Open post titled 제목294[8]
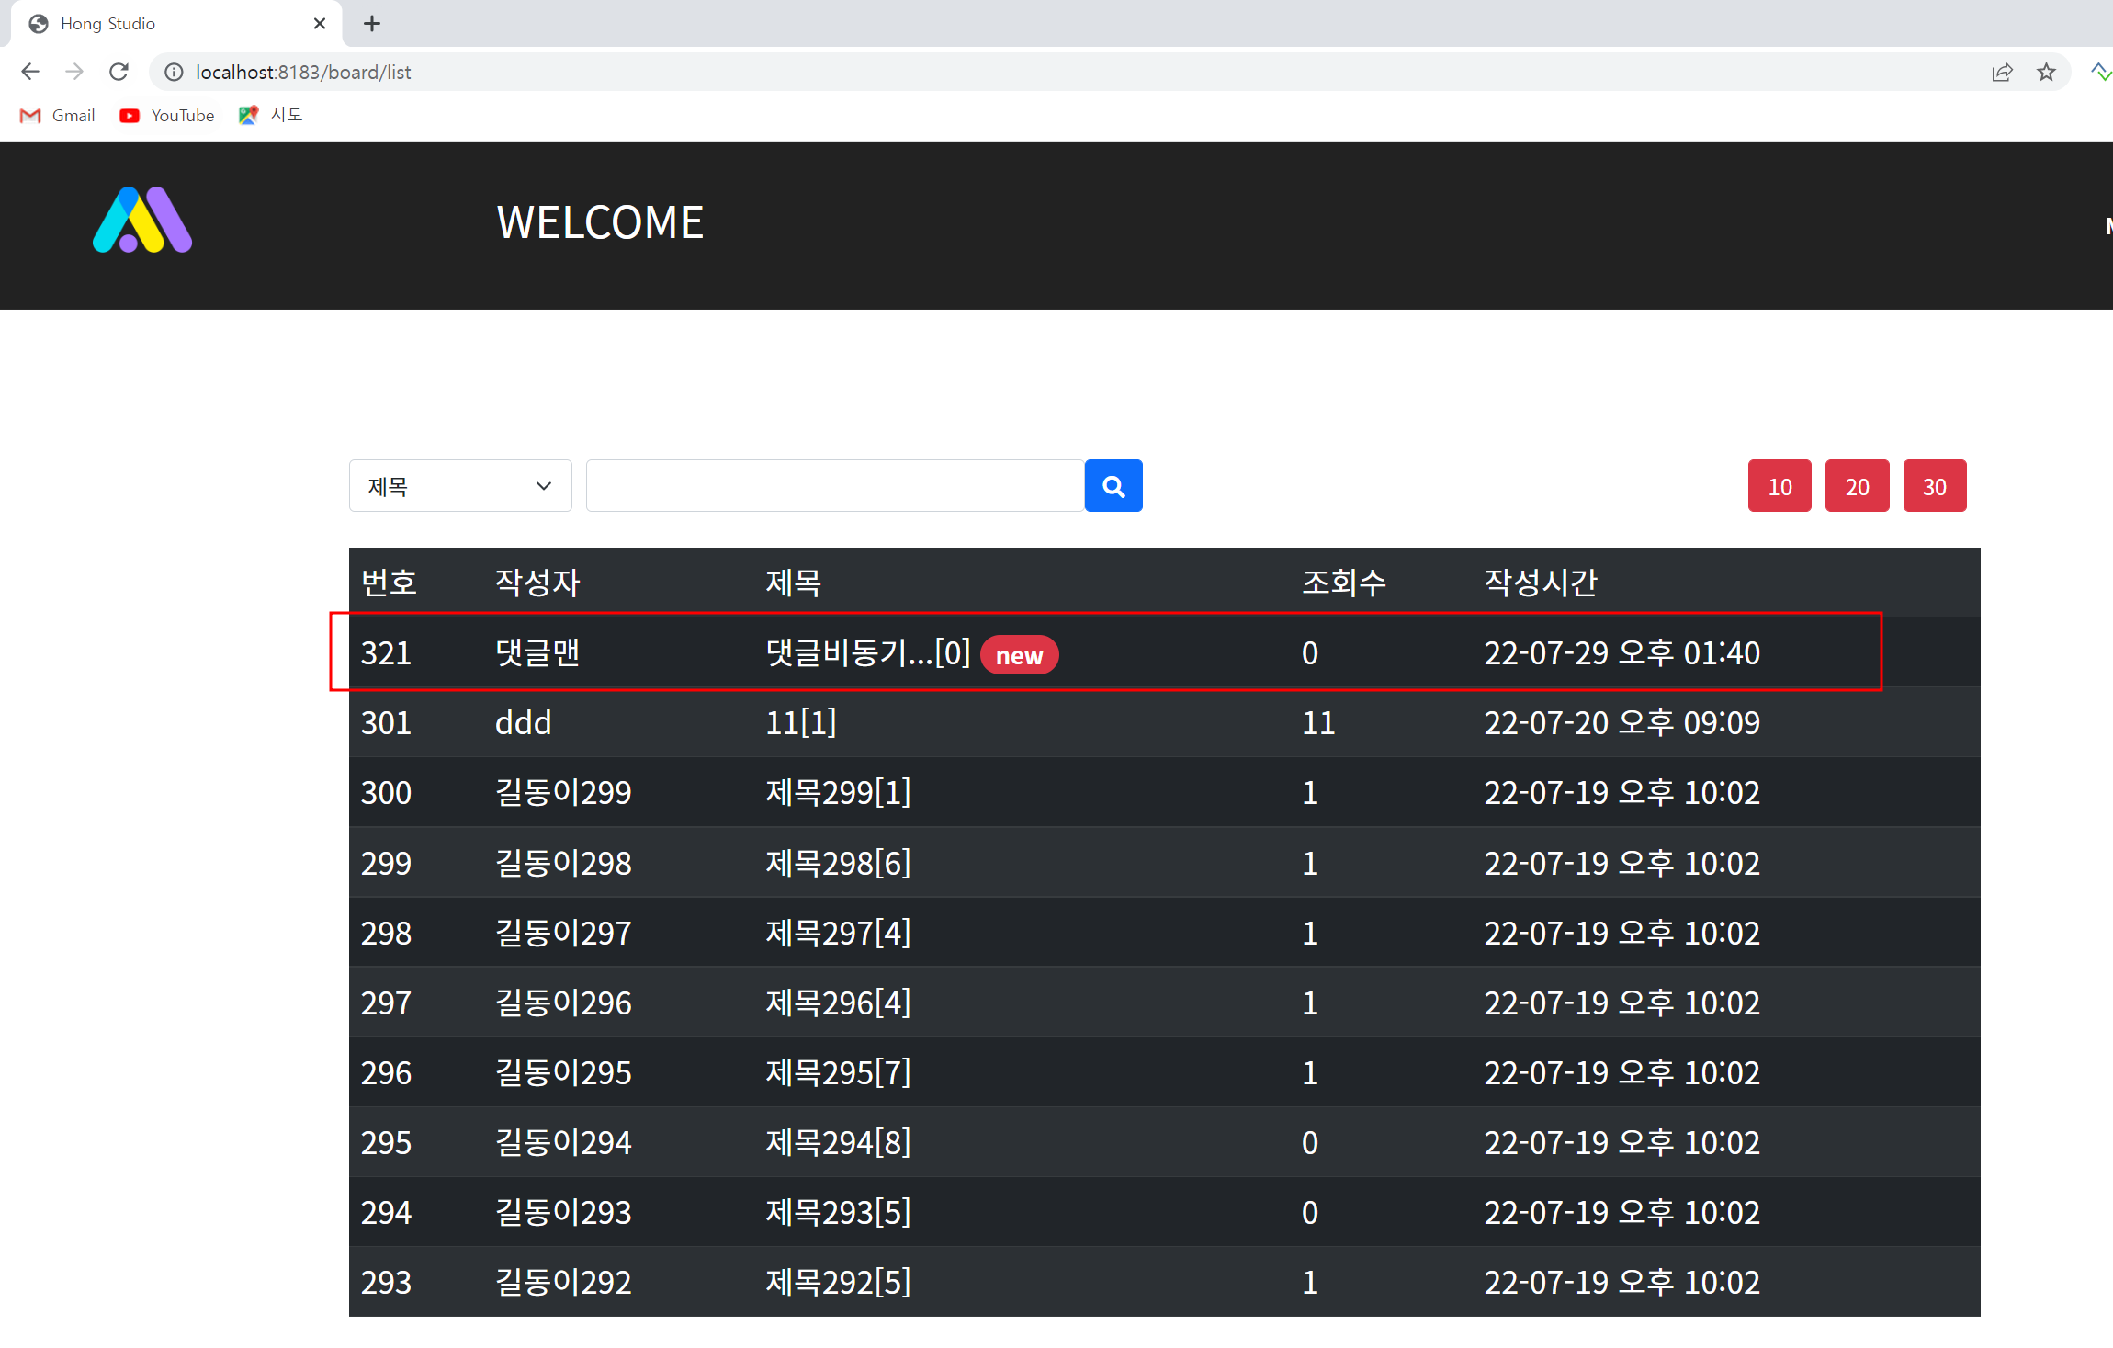Screen dimensions: 2113x1348 point(838,1142)
